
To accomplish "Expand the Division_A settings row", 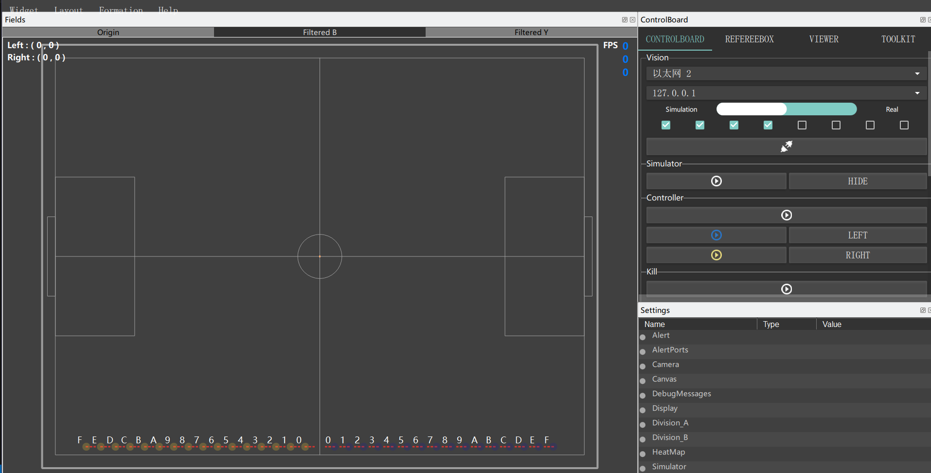I will pyautogui.click(x=643, y=424).
